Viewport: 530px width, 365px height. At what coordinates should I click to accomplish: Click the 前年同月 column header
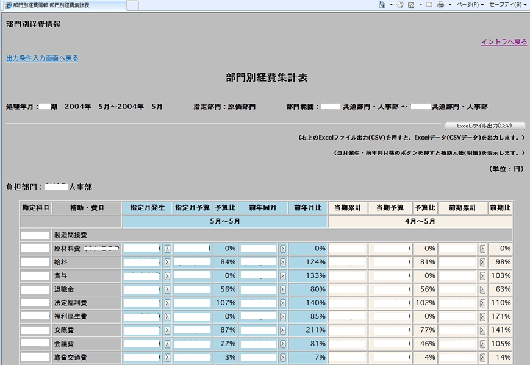coord(263,208)
